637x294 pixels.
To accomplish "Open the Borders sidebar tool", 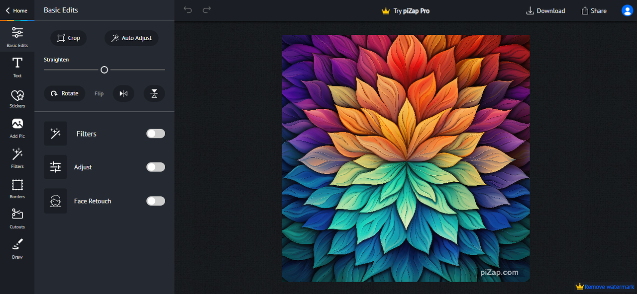I will point(17,189).
